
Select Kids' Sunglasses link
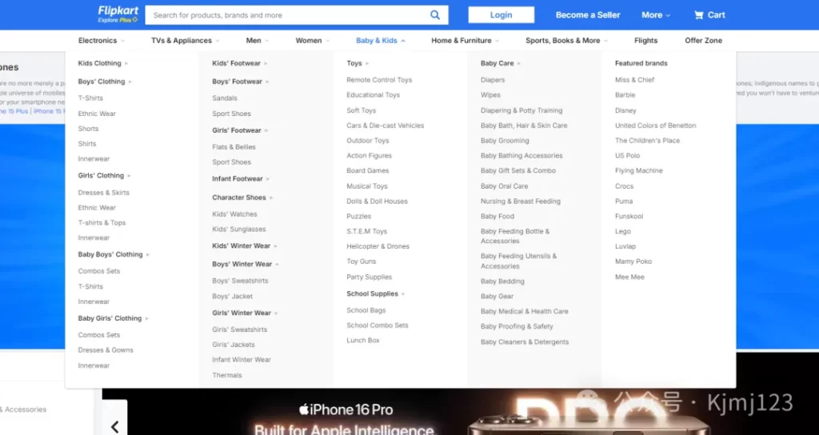tap(238, 229)
